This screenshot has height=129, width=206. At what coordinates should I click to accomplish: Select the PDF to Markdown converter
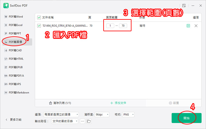(17, 92)
